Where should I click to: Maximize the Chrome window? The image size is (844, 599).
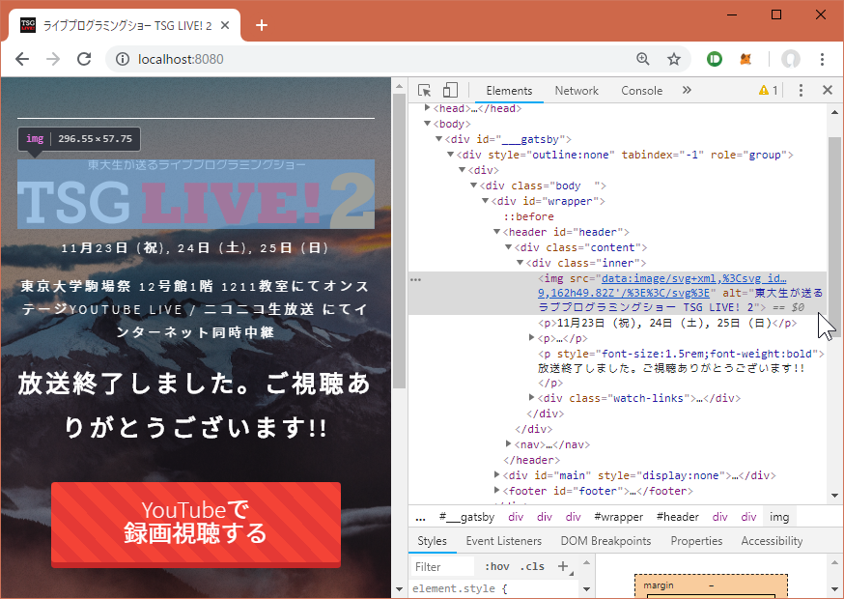click(776, 14)
